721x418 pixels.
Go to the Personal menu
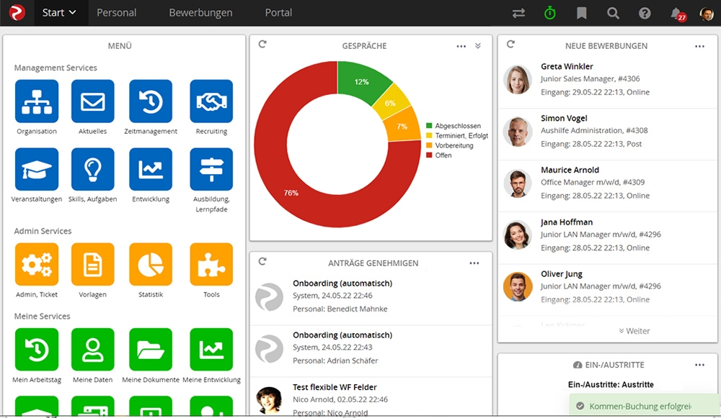(116, 13)
